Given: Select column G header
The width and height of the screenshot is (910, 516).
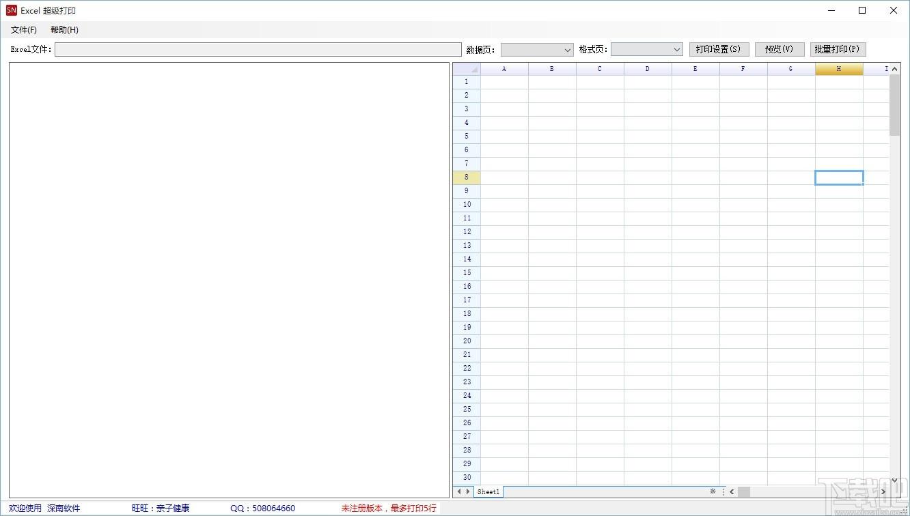Looking at the screenshot, I should (x=791, y=69).
